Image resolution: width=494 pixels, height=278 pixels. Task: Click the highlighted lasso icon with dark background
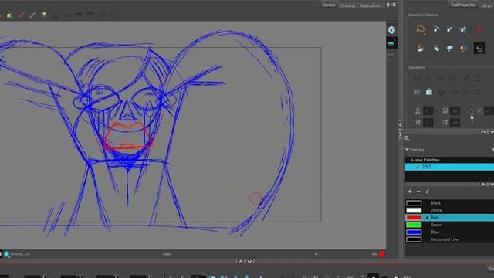tap(479, 48)
